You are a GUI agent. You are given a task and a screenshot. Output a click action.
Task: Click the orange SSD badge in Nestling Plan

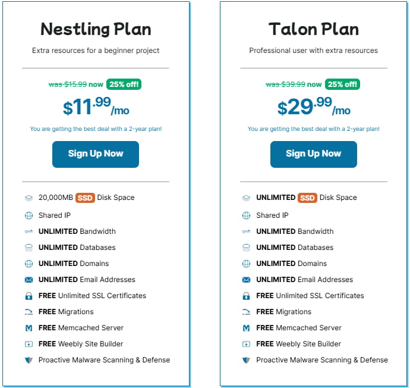point(86,198)
